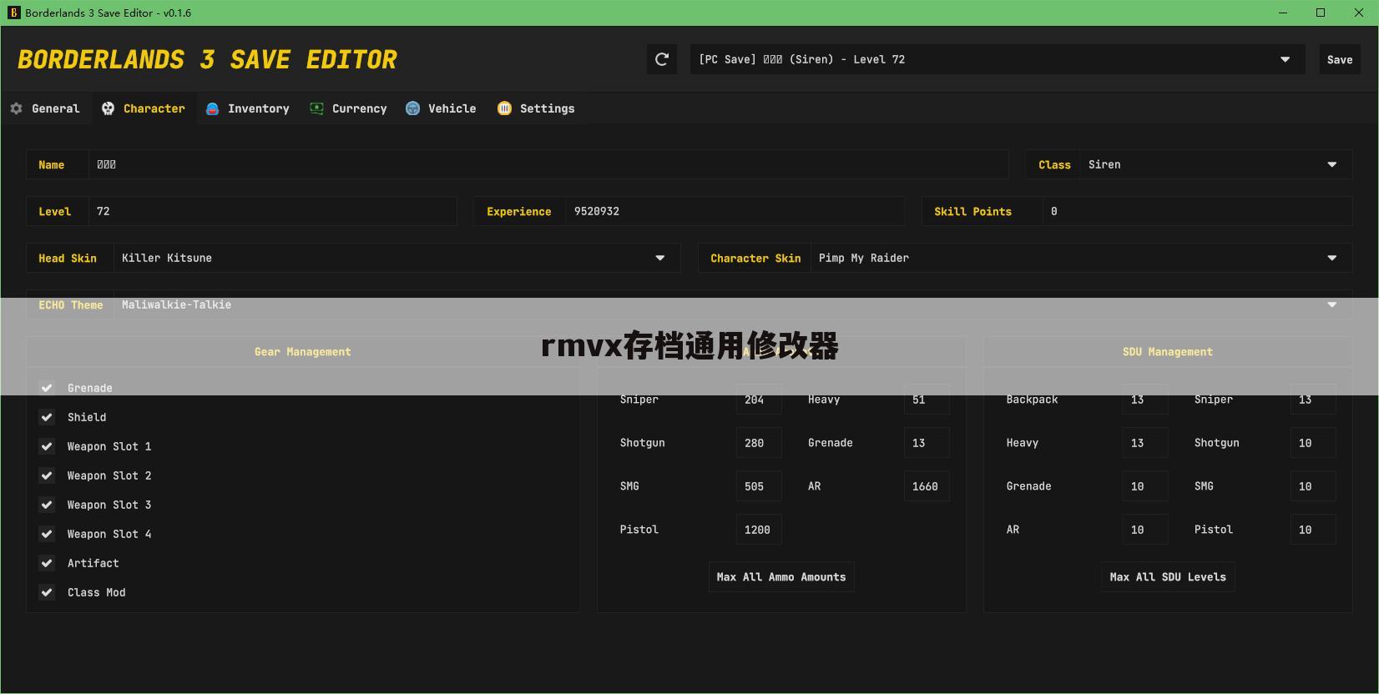Click the Heavy ammo field showing 51
The height and width of the screenshot is (694, 1379).
[x=927, y=400]
